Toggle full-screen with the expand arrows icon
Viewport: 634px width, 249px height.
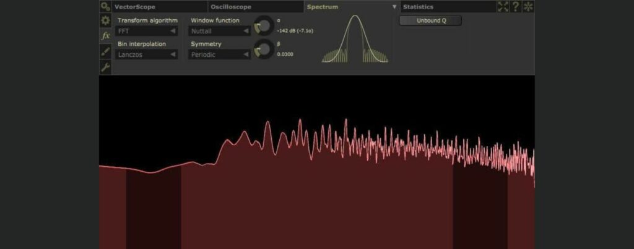[x=503, y=7]
